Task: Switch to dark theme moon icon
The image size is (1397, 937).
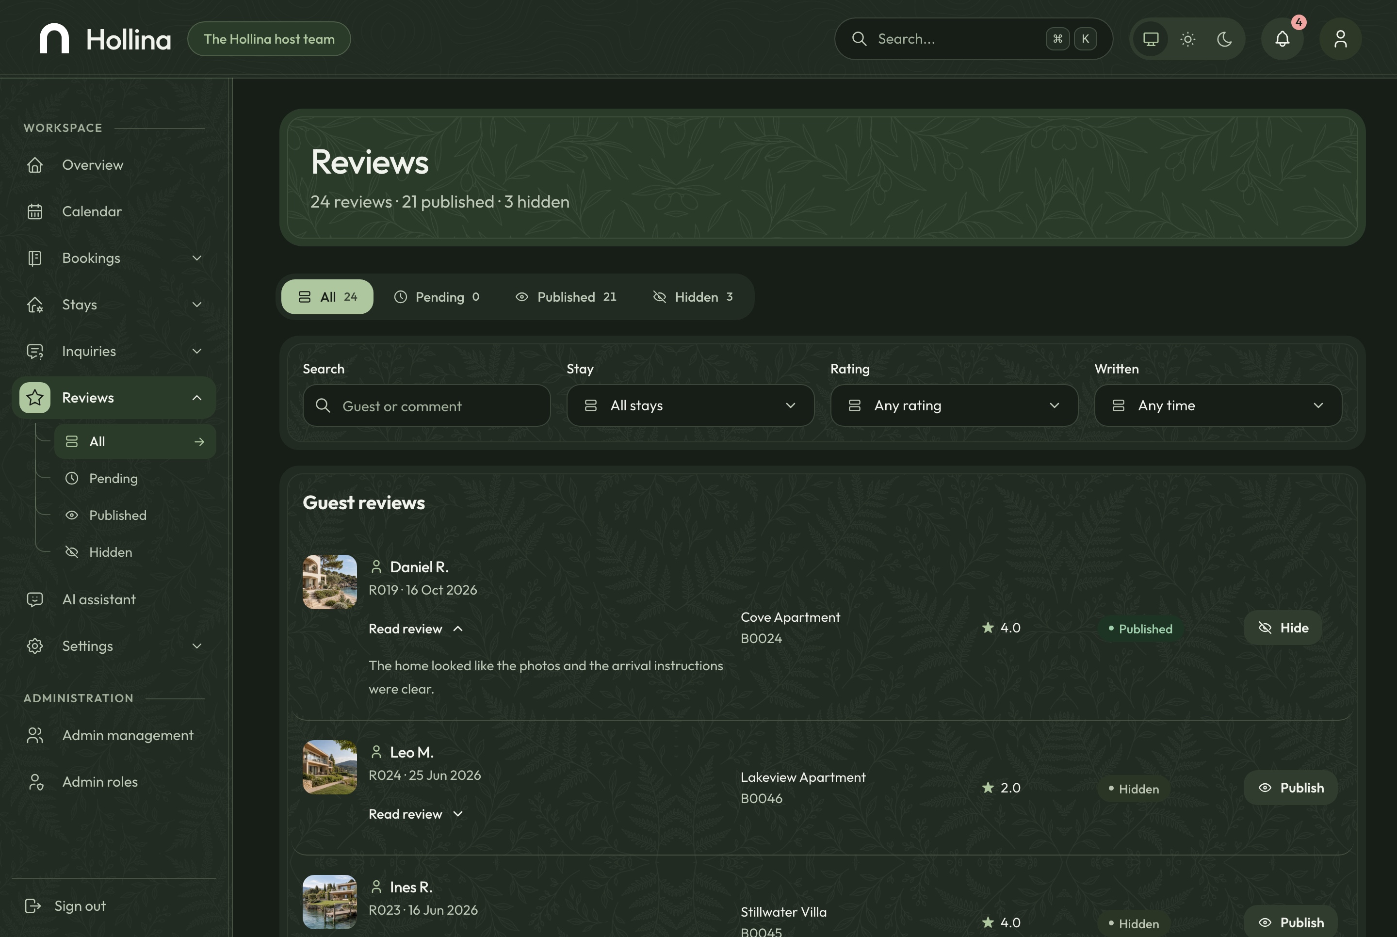Action: coord(1224,39)
